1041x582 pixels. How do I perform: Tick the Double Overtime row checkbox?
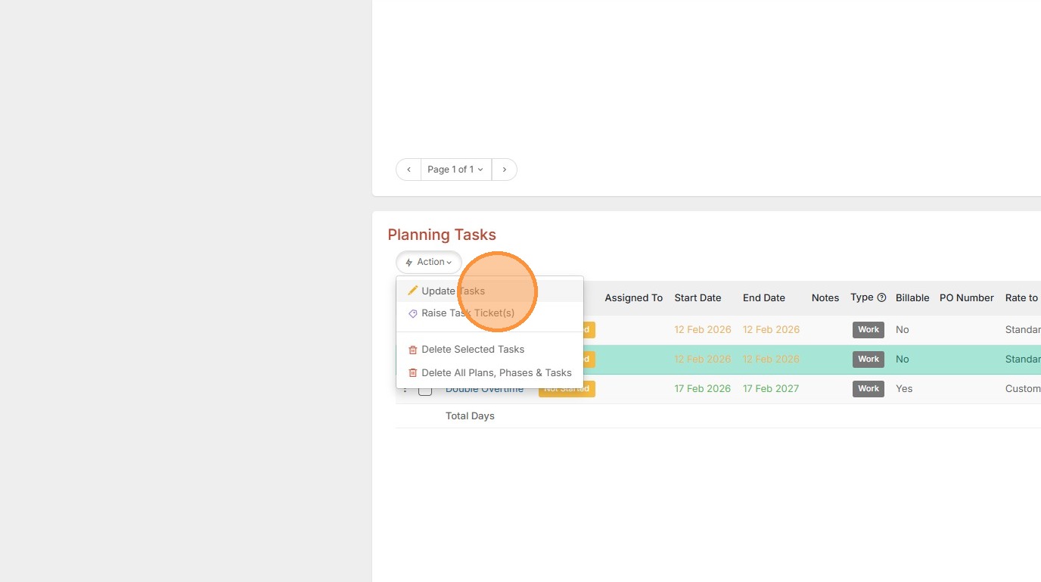[x=425, y=389]
